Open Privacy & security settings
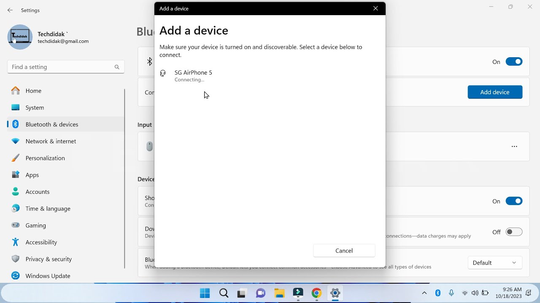540x303 pixels. [66, 259]
